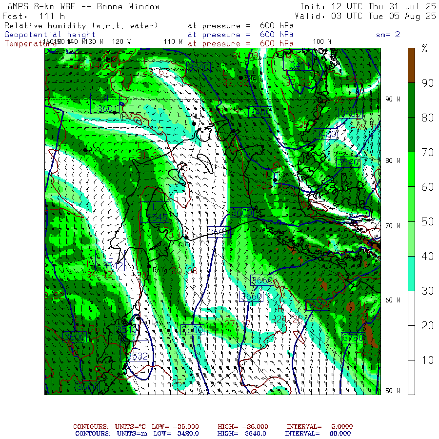This screenshot has width=439, height=439.
Task: Click the Halley station marker dot
Action: pos(138,319)
